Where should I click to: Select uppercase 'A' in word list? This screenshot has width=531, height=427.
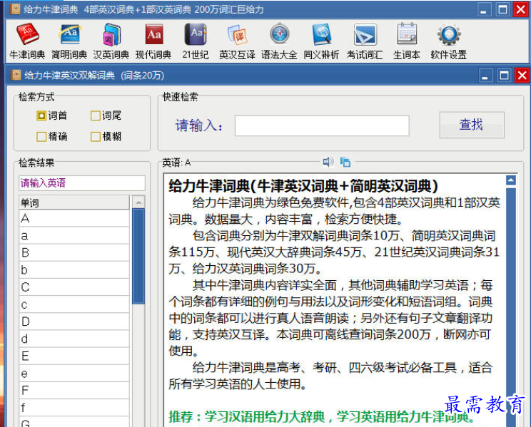click(x=74, y=218)
